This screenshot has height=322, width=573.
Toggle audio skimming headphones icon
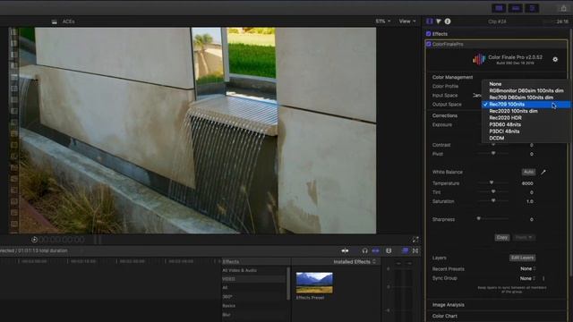click(x=364, y=250)
